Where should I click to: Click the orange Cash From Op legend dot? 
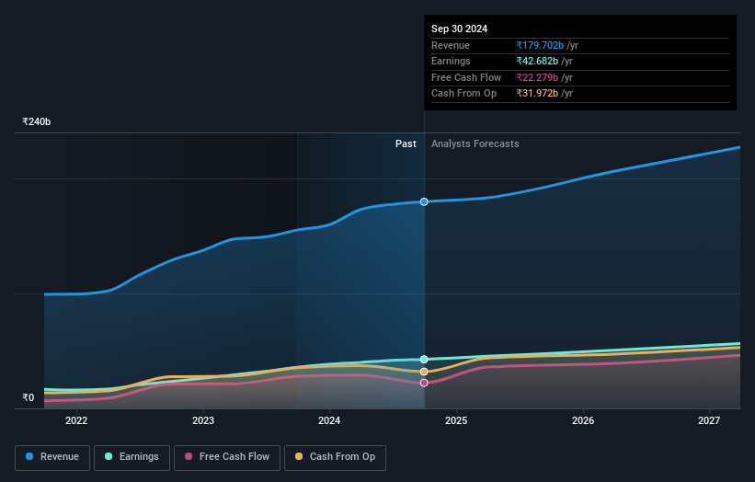click(299, 456)
